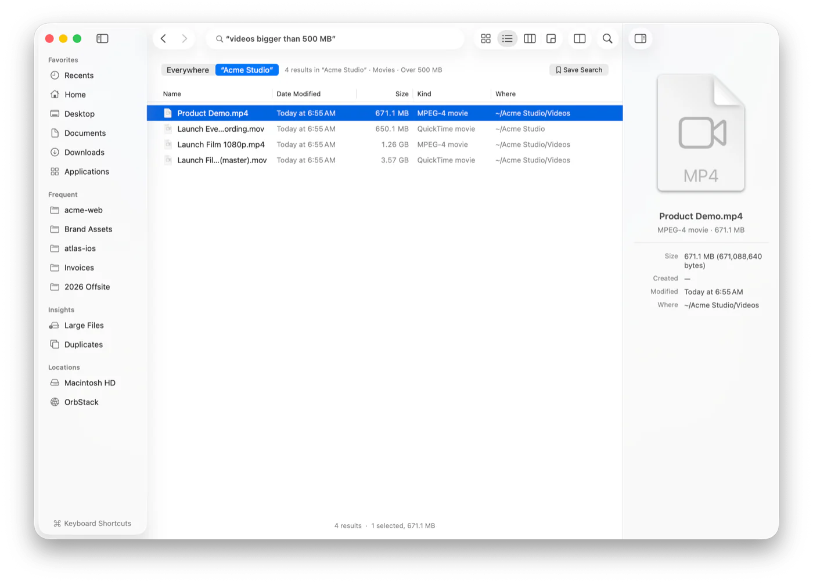Go forward with the right chevron
Viewport: 813px width, 584px height.
[x=185, y=38]
